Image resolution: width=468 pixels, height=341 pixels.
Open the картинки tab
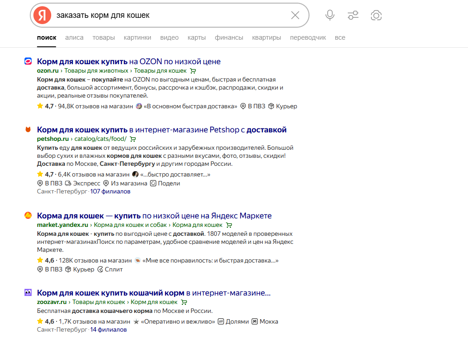(x=137, y=37)
